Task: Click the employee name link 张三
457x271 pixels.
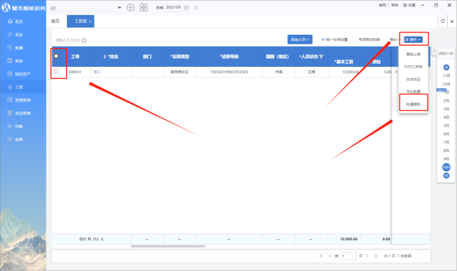Action: (x=97, y=71)
